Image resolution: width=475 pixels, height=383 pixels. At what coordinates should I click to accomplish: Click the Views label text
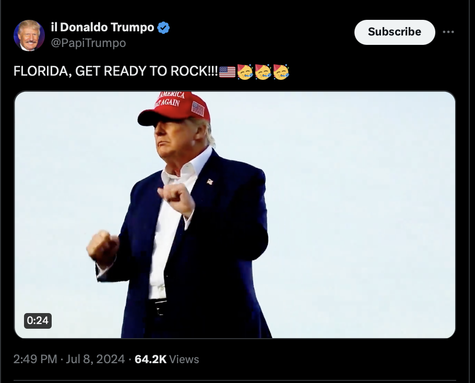tap(184, 359)
